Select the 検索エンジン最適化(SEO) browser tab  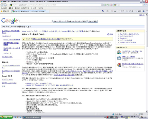click(29, 11)
